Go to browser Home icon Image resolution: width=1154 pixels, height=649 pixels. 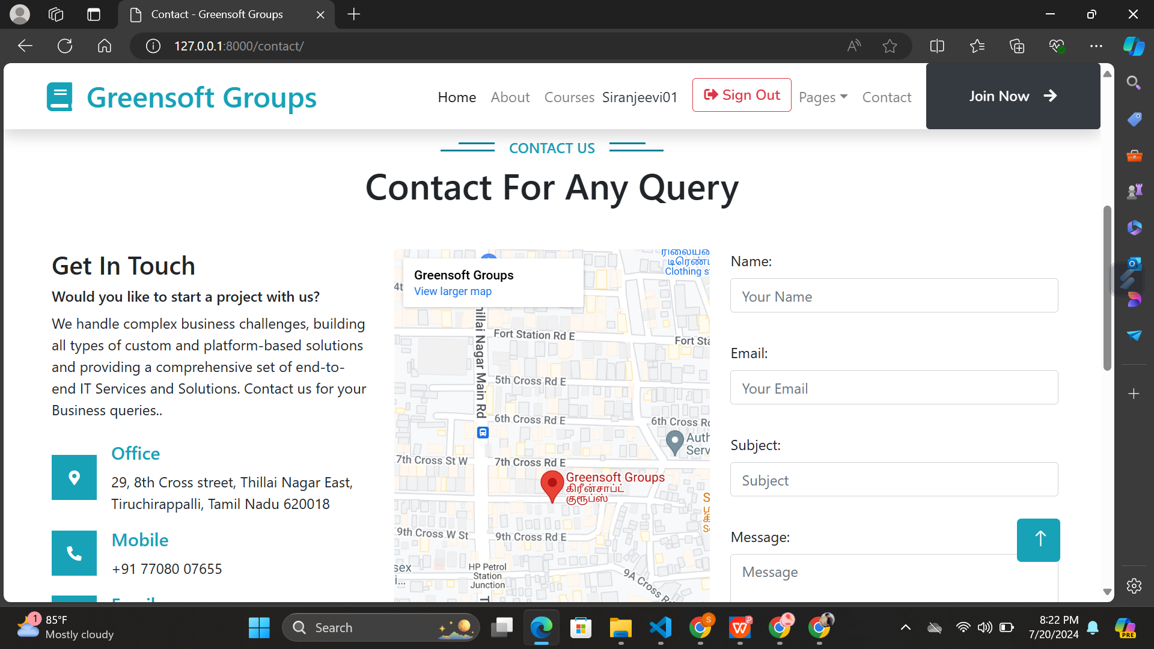(x=105, y=46)
